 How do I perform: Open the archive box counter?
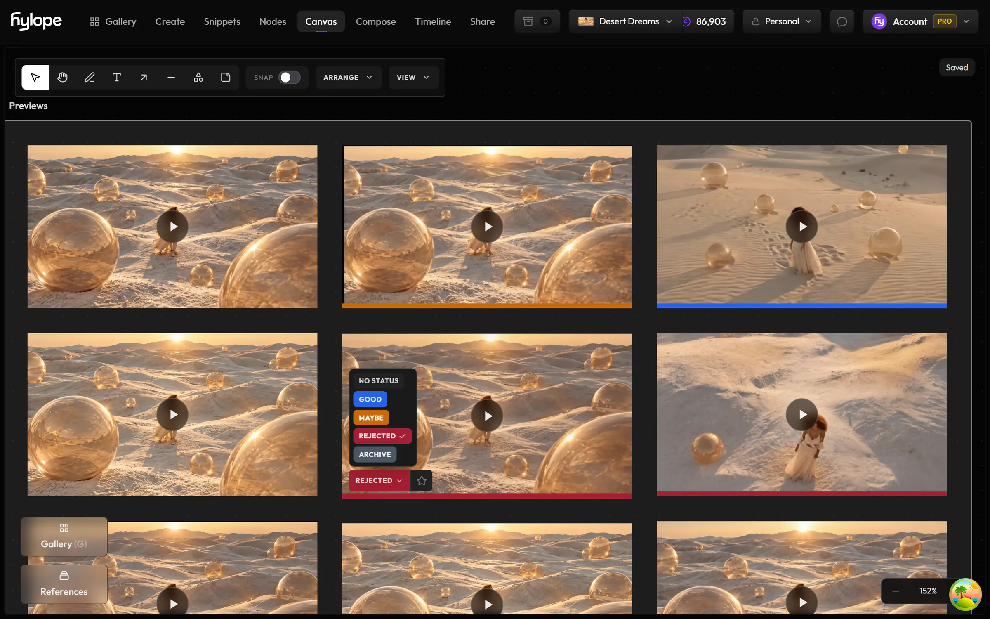coord(537,21)
